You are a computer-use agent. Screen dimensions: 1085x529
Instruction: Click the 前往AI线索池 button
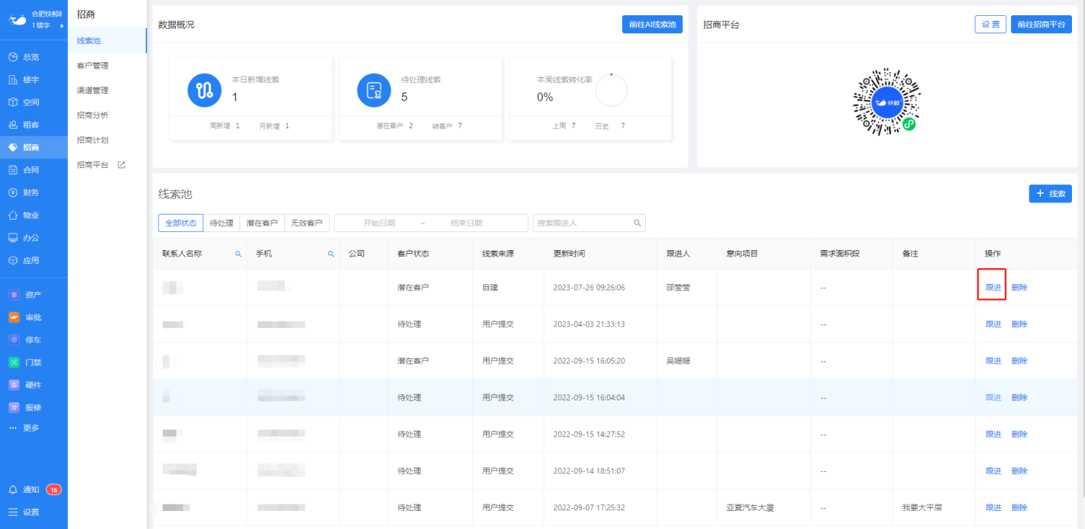pyautogui.click(x=652, y=24)
